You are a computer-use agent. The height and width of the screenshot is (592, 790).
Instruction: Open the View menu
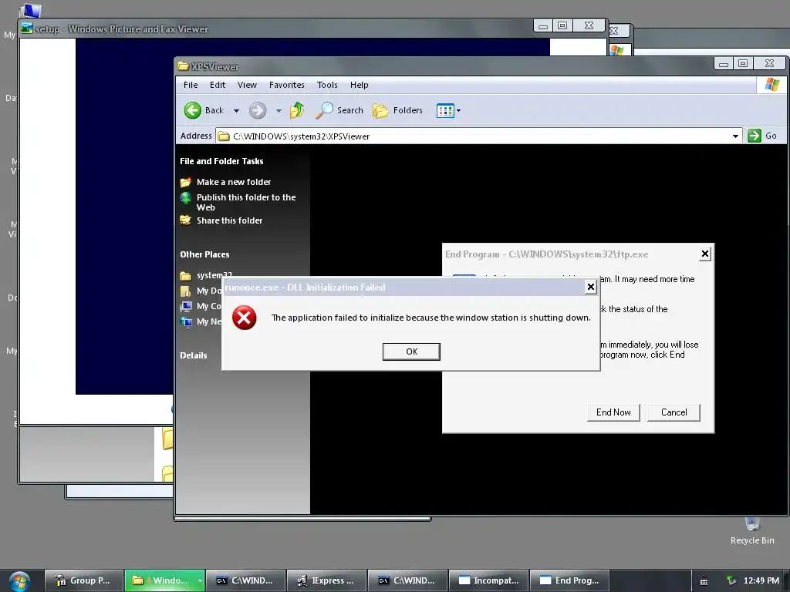[x=247, y=85]
